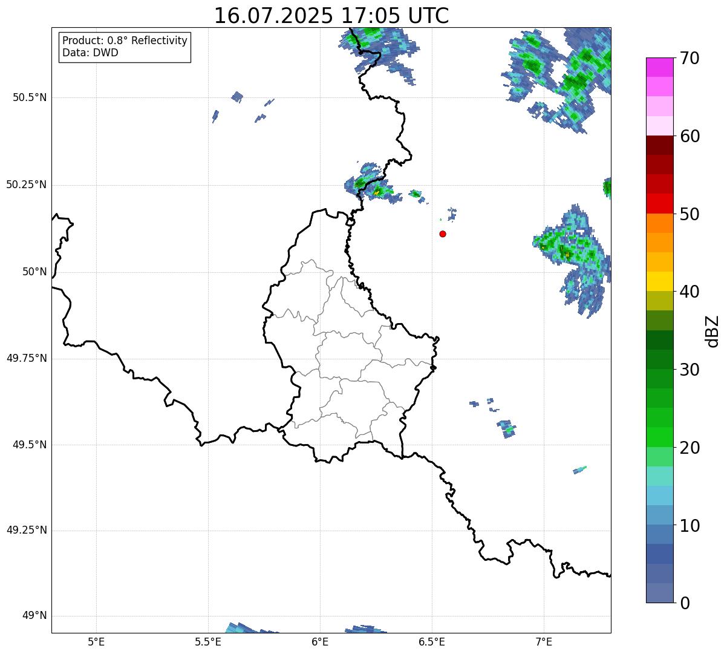Click the colorbar tick label 0
The image size is (727, 654).
[x=684, y=603]
